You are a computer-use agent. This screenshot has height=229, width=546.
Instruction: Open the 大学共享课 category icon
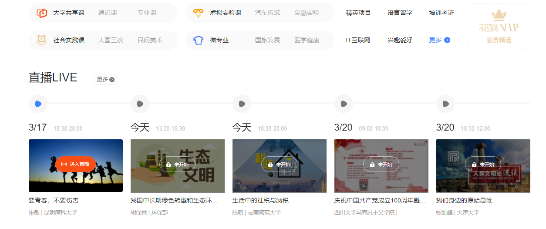coord(41,13)
